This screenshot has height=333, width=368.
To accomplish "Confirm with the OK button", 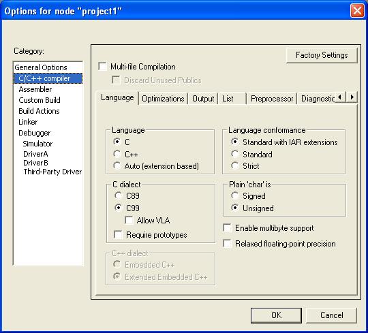I will click(x=276, y=315).
